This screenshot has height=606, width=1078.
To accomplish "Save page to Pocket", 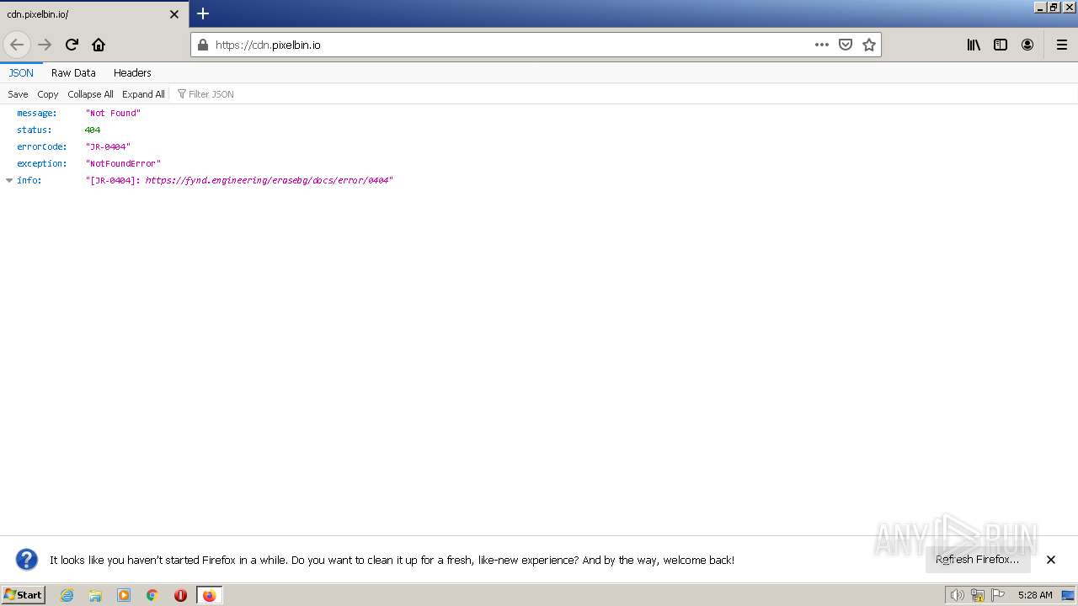I will pyautogui.click(x=846, y=45).
